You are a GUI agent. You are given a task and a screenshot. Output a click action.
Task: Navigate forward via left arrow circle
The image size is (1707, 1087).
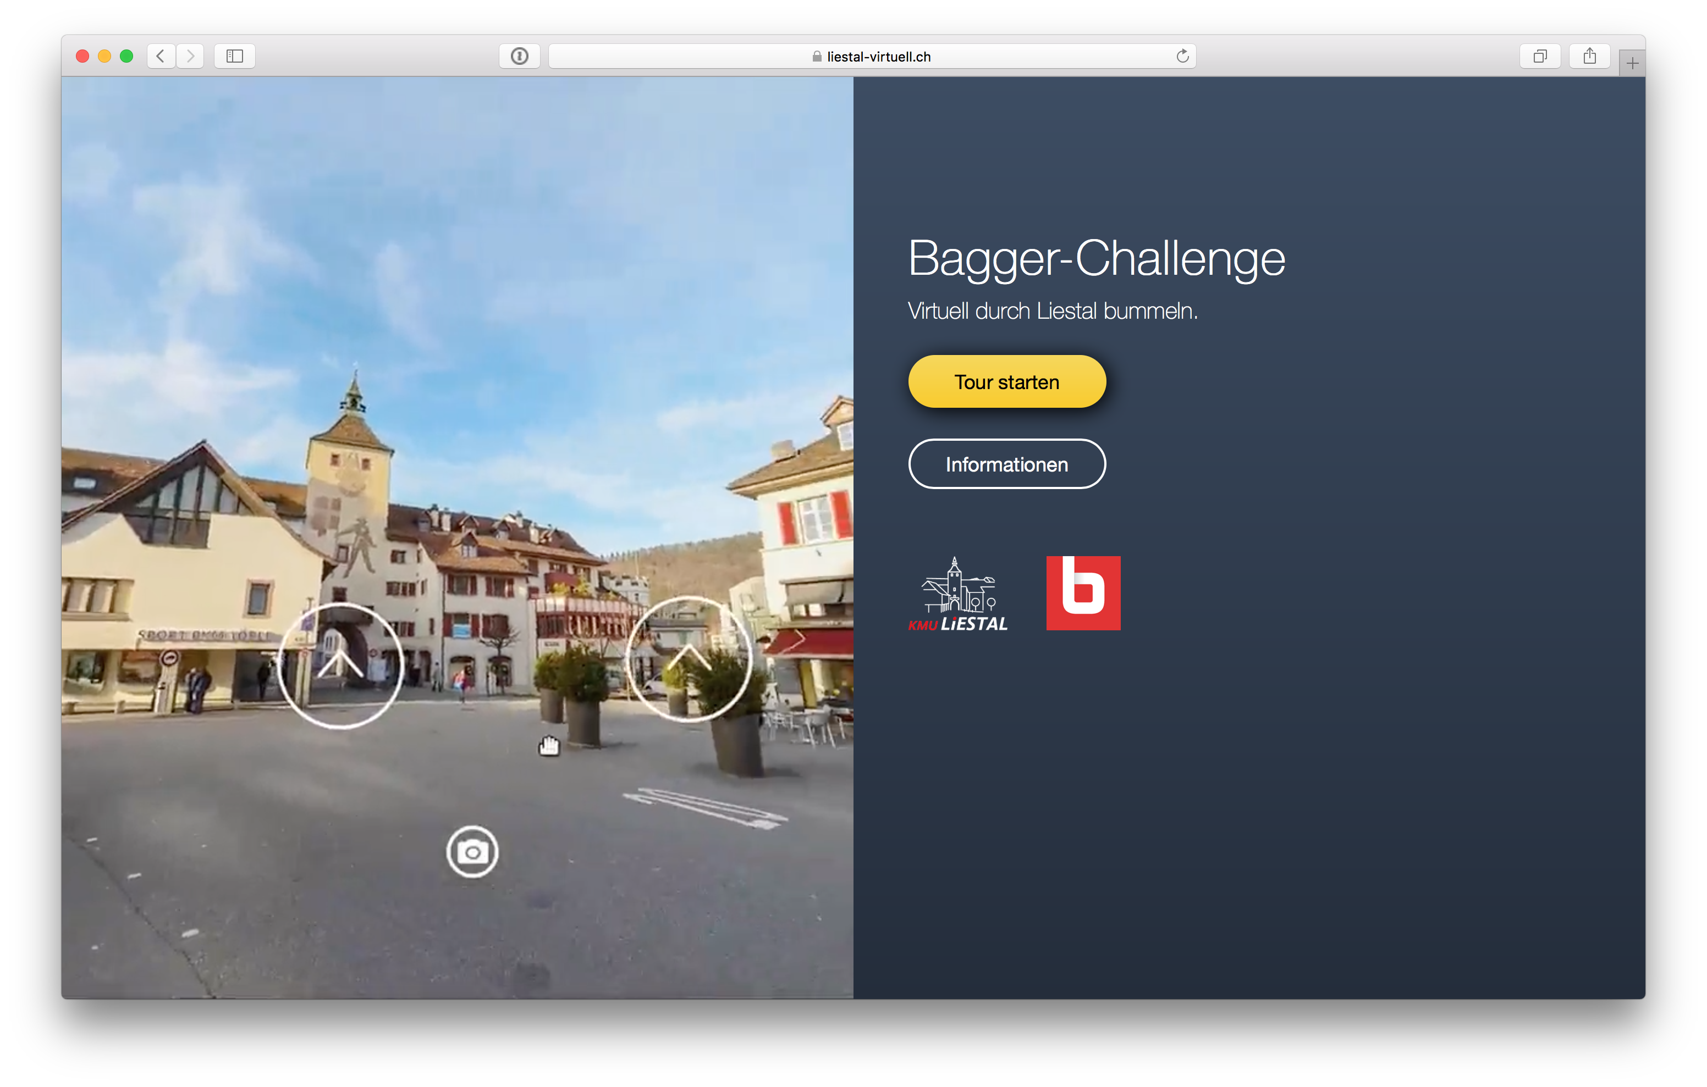point(340,665)
